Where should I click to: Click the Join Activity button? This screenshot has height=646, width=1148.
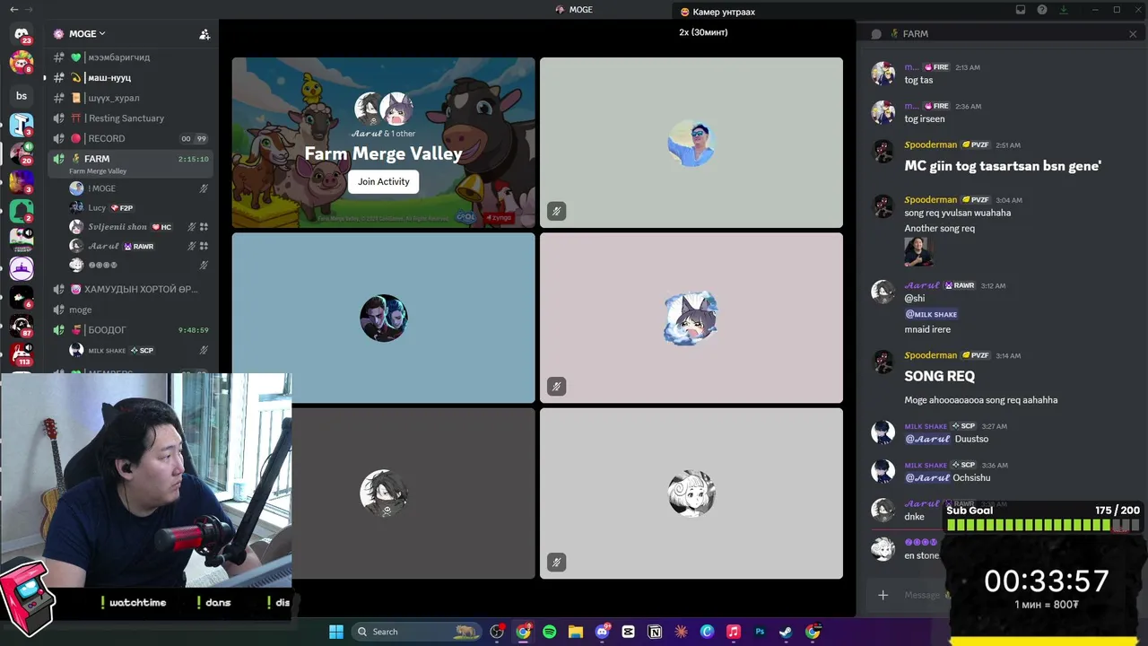[x=383, y=181]
